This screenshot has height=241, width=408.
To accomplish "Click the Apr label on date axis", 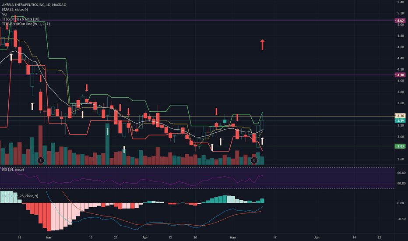I will [x=145, y=237].
